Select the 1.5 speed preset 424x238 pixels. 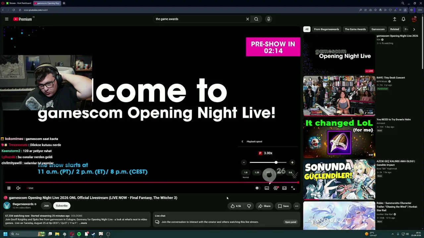268,173
